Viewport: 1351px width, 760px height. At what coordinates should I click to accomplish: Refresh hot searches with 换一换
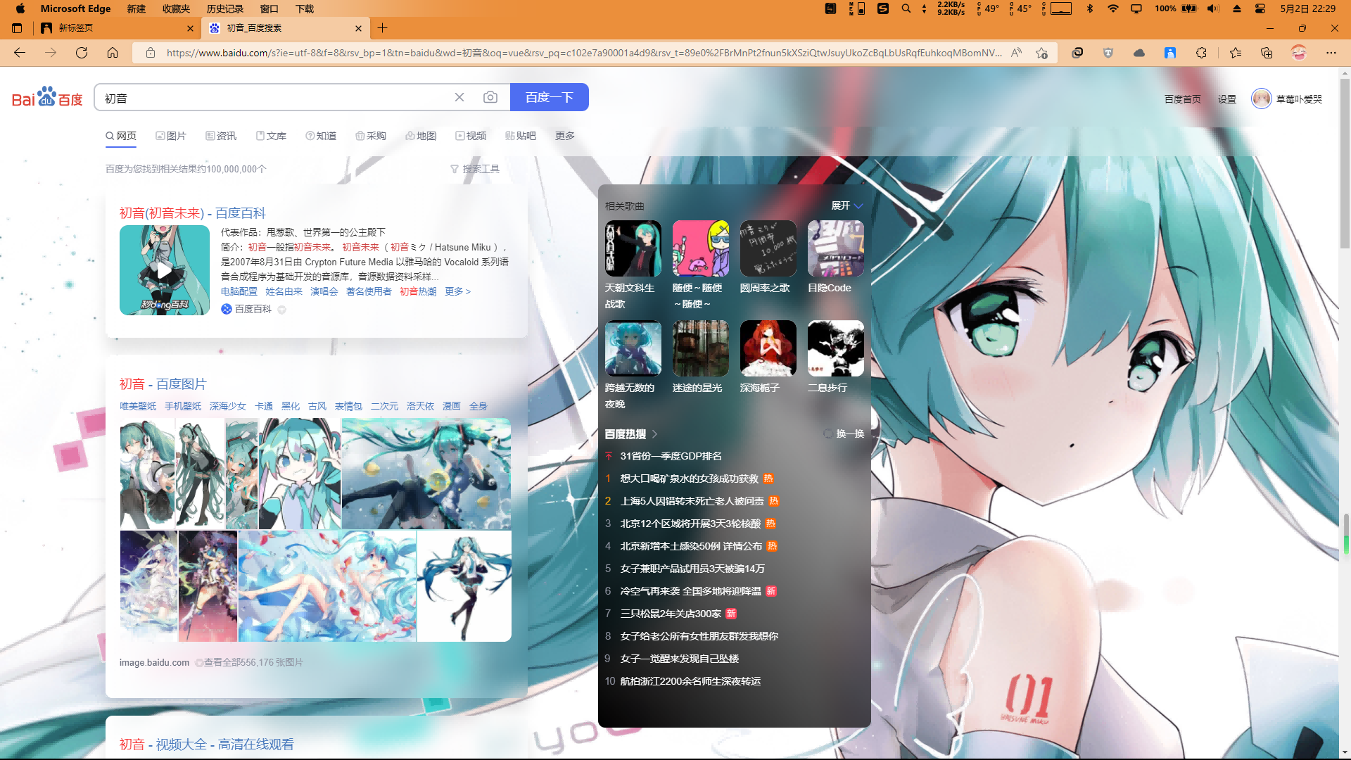844,434
